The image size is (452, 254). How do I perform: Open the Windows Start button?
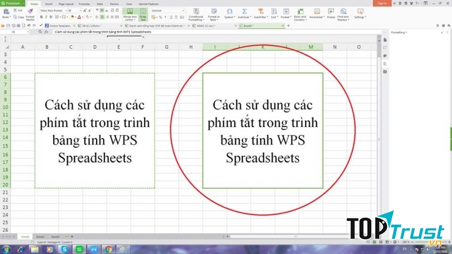coord(6,249)
